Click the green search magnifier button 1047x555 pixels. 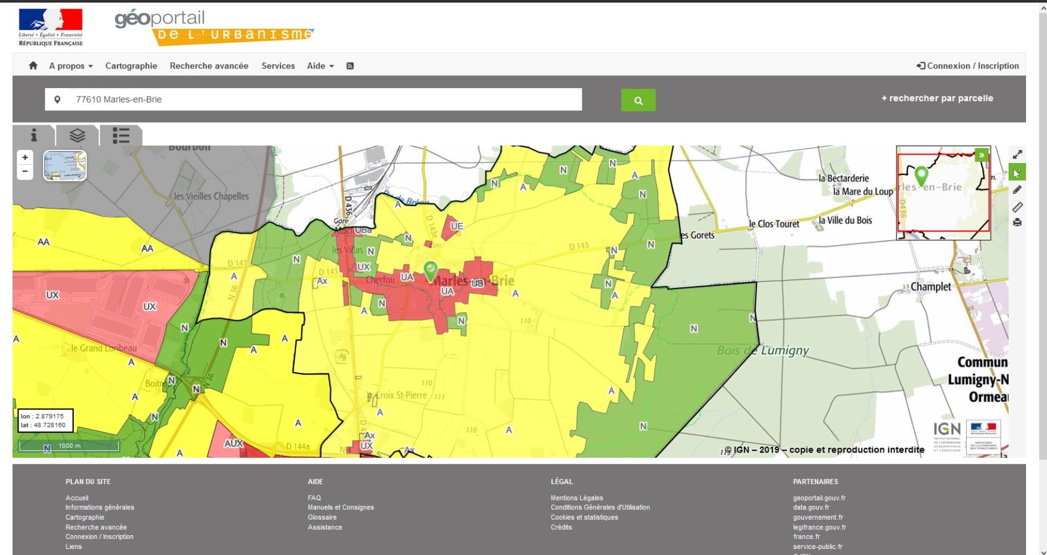(638, 100)
